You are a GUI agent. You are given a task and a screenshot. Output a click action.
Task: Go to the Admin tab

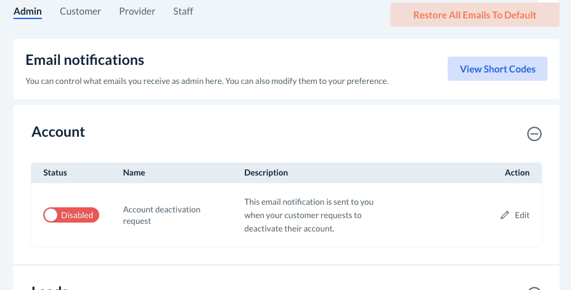coord(27,11)
